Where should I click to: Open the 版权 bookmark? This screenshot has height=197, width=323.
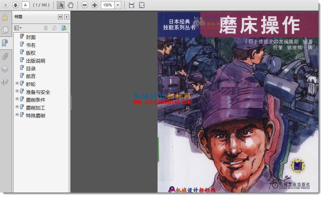(31, 53)
